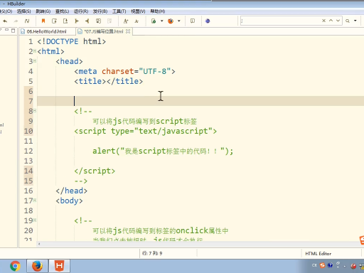Maximize the left side panel

pyautogui.click(x=14, y=31)
